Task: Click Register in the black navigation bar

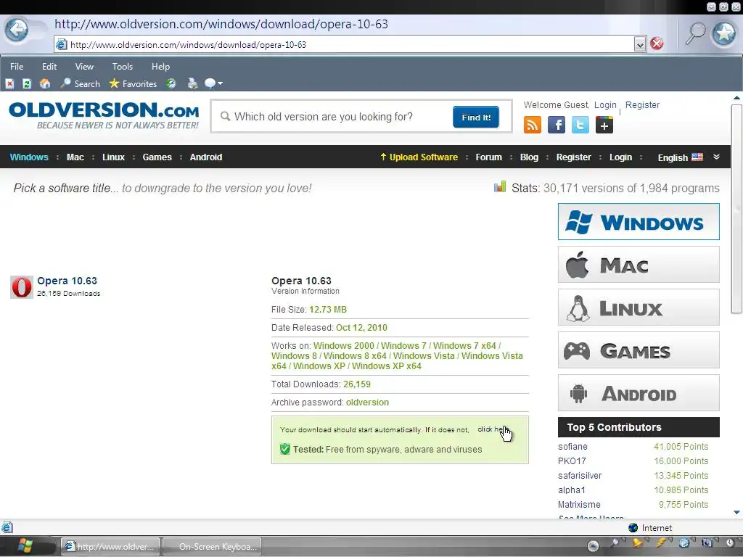Action: pyautogui.click(x=573, y=157)
